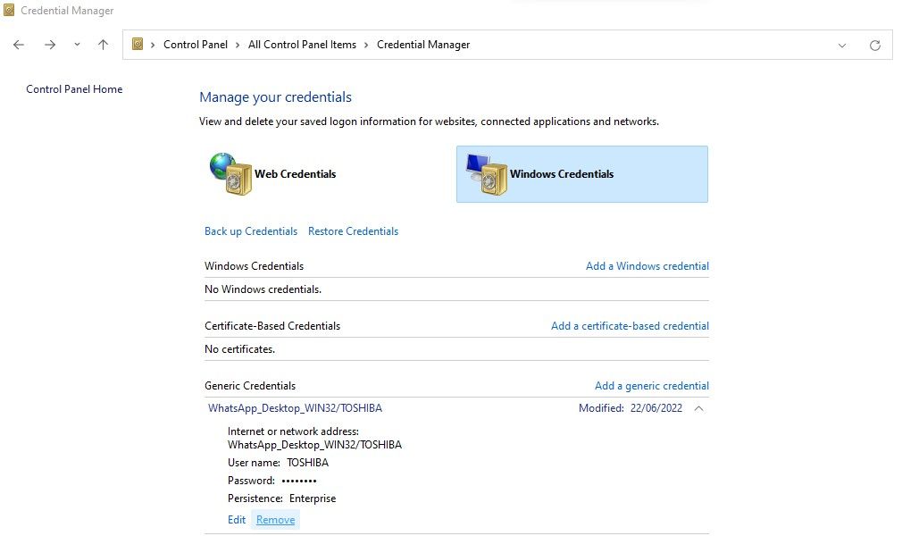Click the Credential Manager icon in the title bar
The width and height of the screenshot is (902, 536).
[x=8, y=10]
